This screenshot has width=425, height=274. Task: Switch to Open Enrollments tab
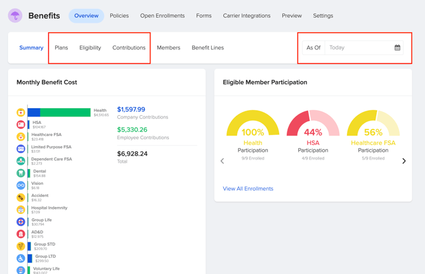(162, 16)
